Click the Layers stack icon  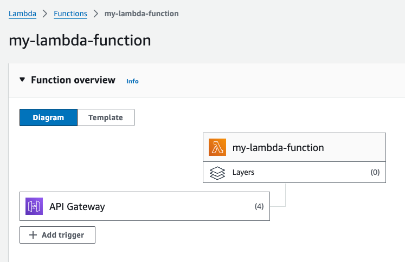tap(217, 173)
